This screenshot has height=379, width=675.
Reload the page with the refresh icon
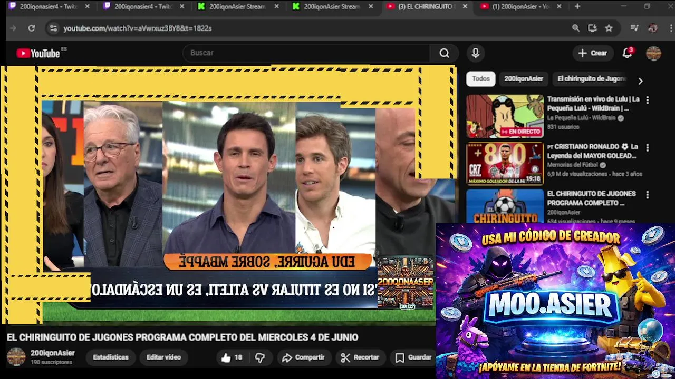tap(32, 28)
